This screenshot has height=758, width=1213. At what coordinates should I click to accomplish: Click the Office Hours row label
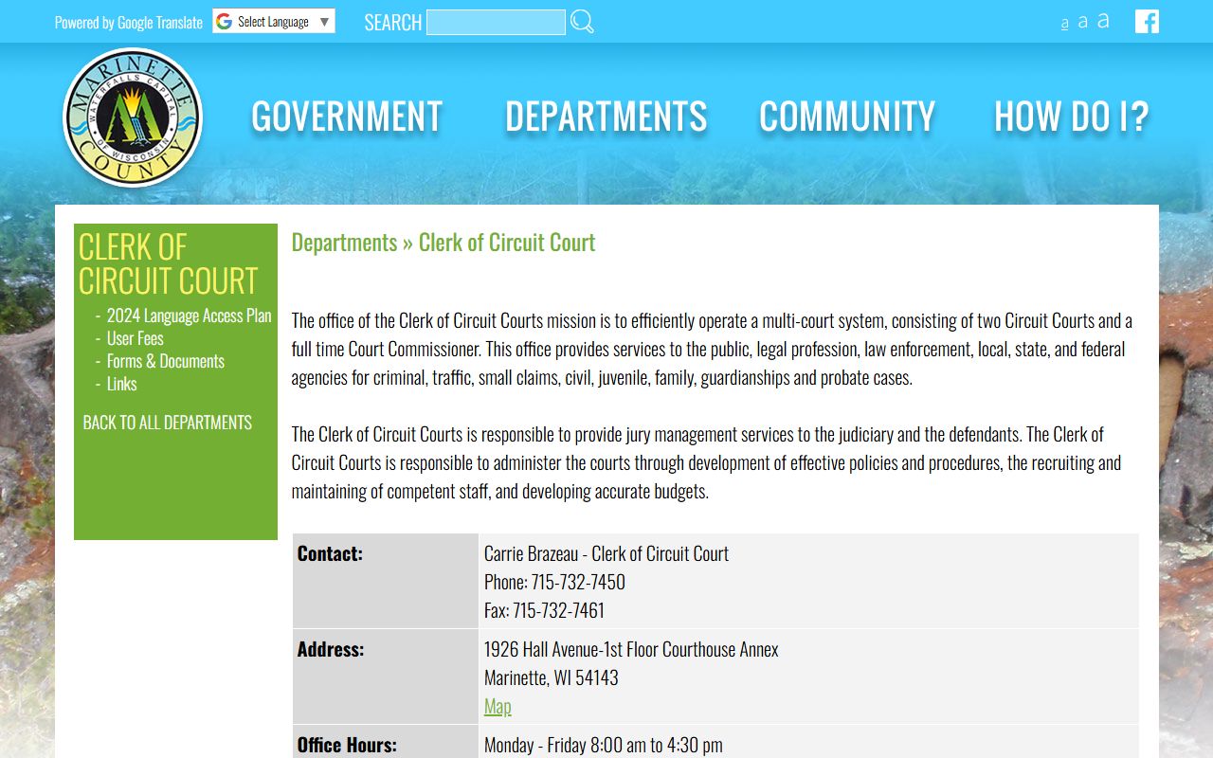point(347,745)
